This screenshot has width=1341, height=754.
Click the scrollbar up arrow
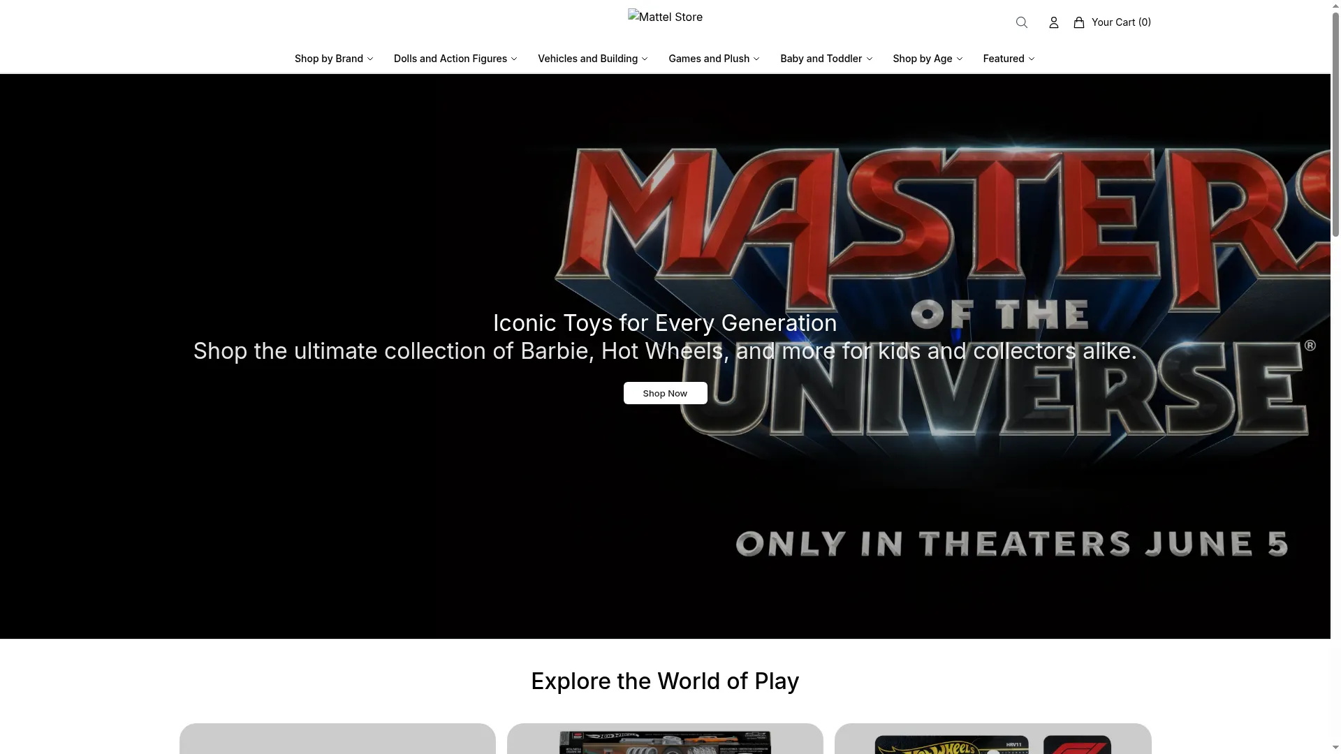click(x=1335, y=5)
